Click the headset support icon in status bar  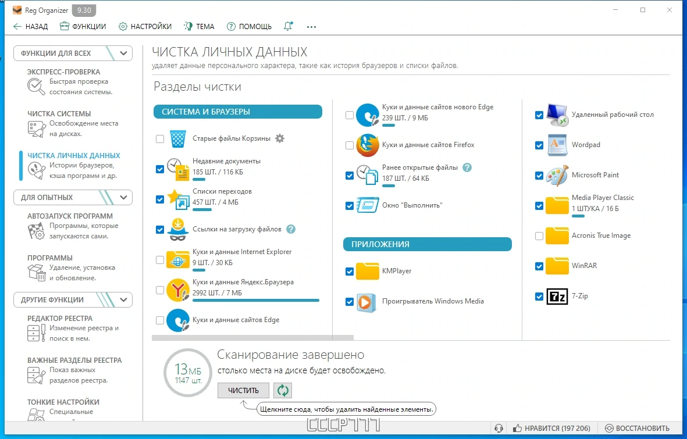(x=498, y=428)
